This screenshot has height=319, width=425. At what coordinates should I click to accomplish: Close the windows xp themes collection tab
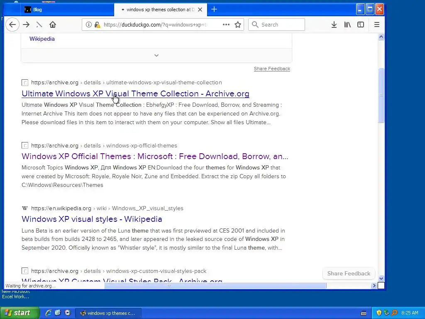200,10
